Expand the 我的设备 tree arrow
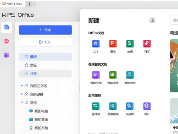The height and width of the screenshot is (134, 178). pos(22,94)
